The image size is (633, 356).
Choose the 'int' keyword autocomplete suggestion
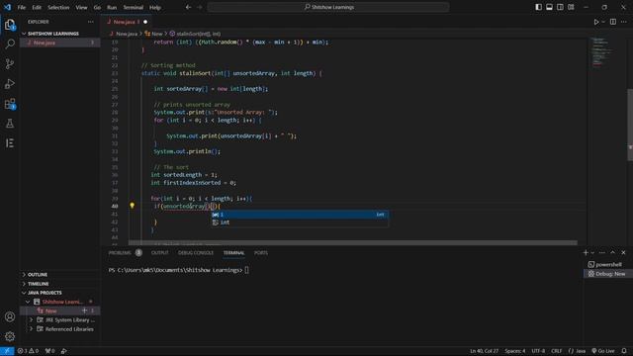[x=299, y=222]
